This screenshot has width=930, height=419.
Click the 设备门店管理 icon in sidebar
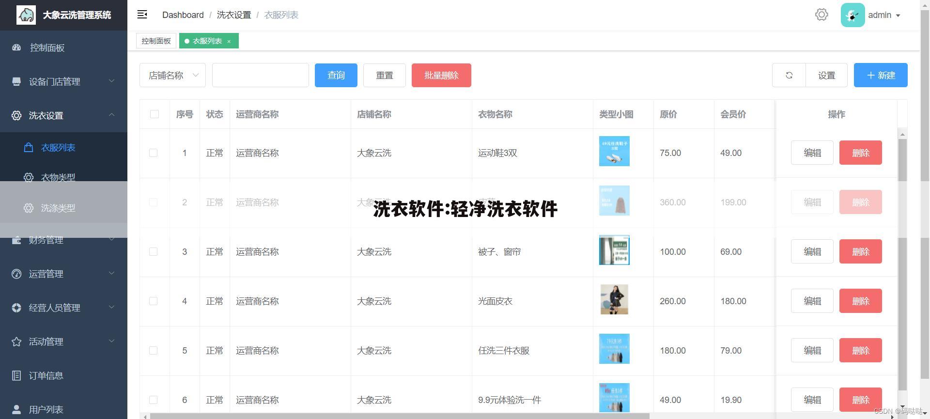16,81
